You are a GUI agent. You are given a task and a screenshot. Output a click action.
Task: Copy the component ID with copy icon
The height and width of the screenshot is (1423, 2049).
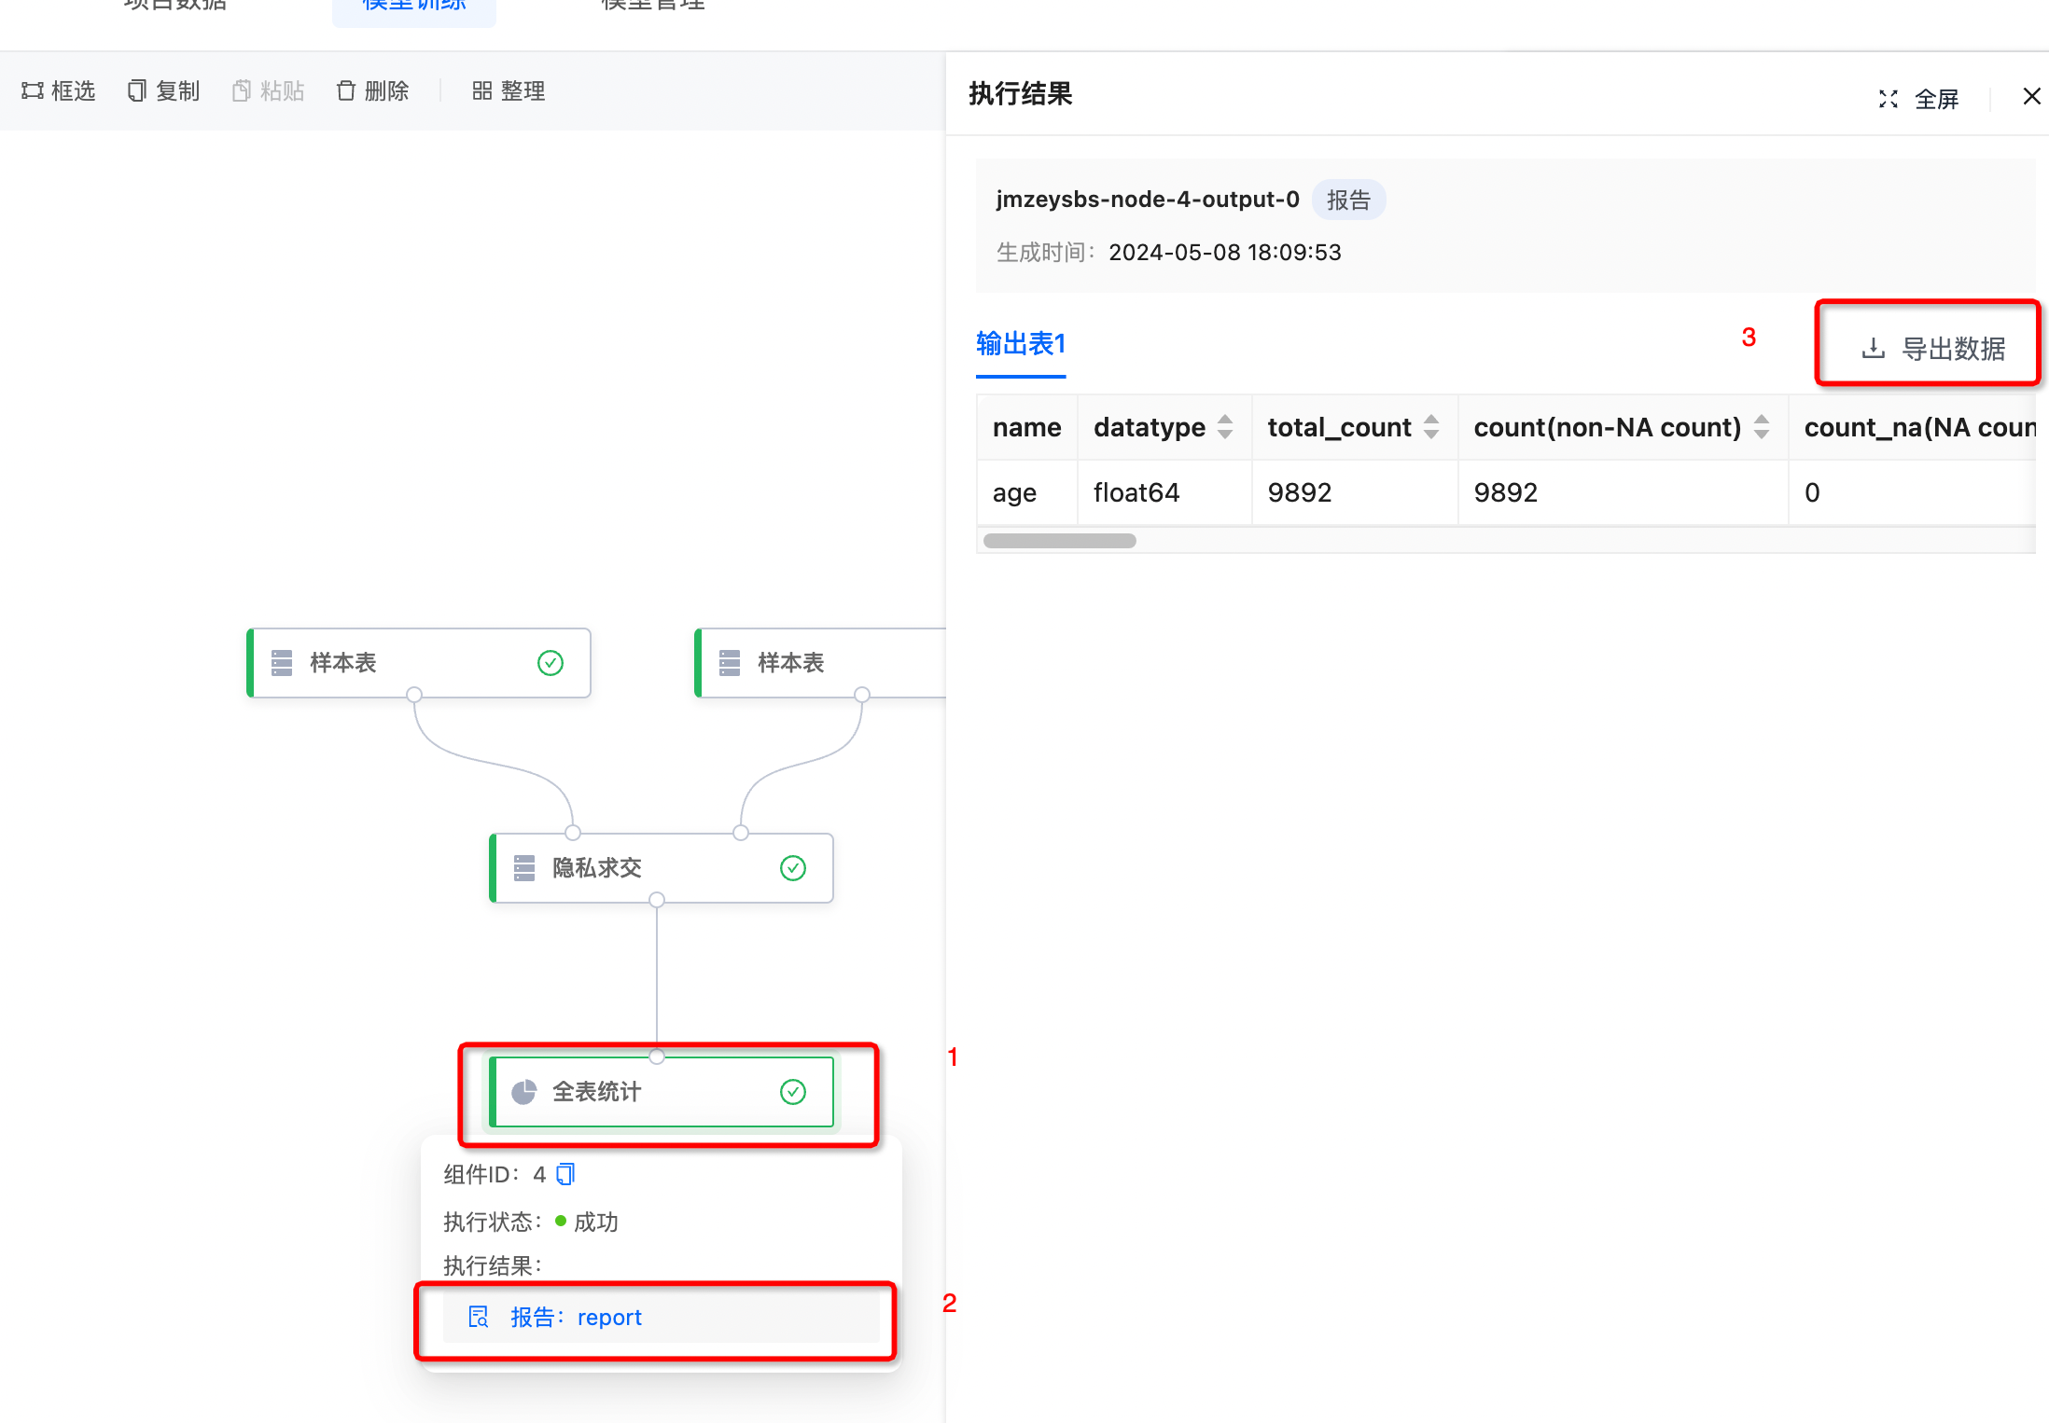(x=565, y=1174)
